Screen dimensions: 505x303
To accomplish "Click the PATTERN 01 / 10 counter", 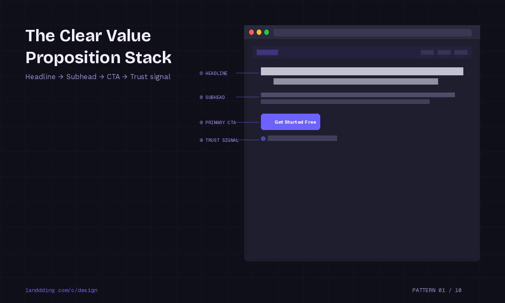I will pos(437,290).
